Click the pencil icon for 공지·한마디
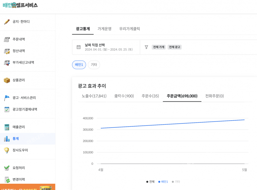 tap(7, 22)
